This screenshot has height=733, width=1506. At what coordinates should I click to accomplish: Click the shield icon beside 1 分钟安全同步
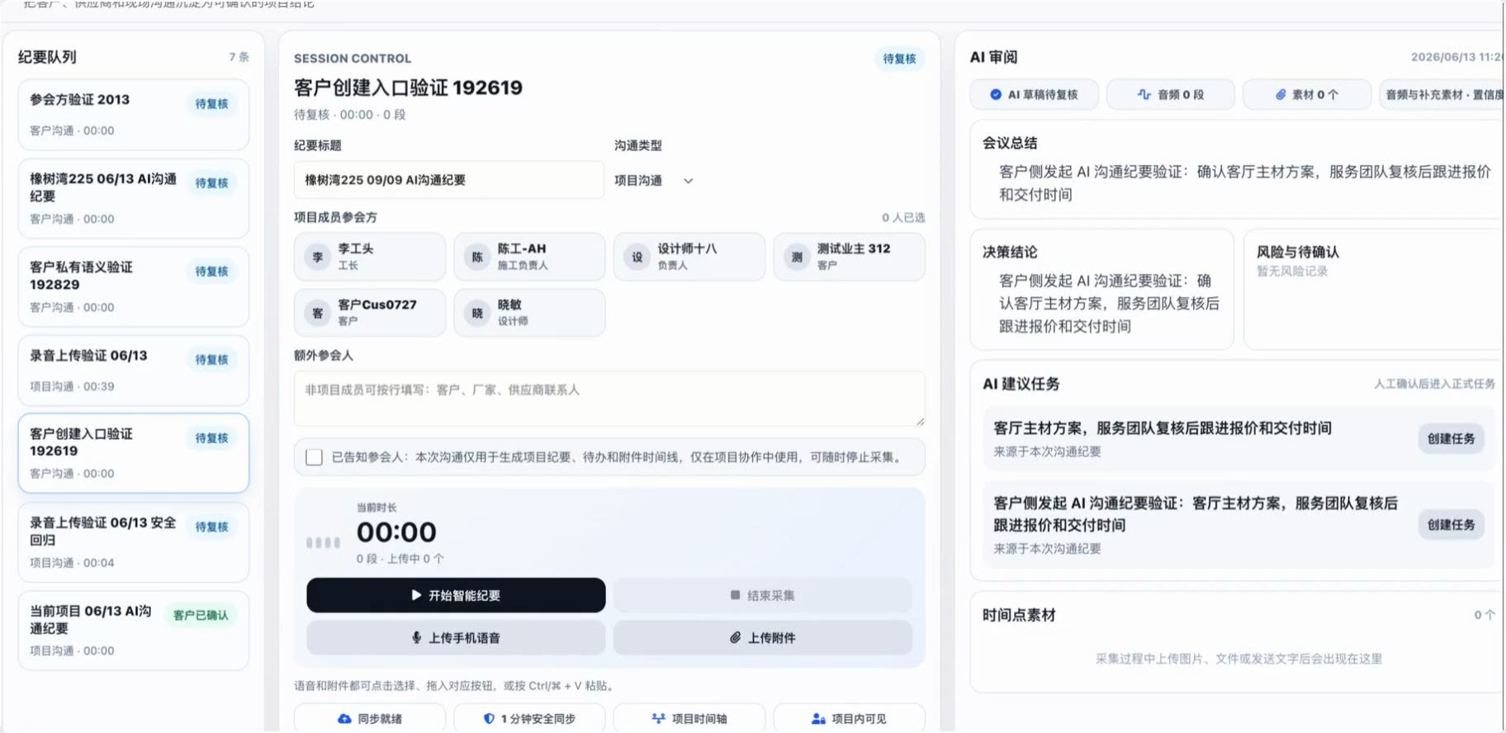[x=489, y=719]
